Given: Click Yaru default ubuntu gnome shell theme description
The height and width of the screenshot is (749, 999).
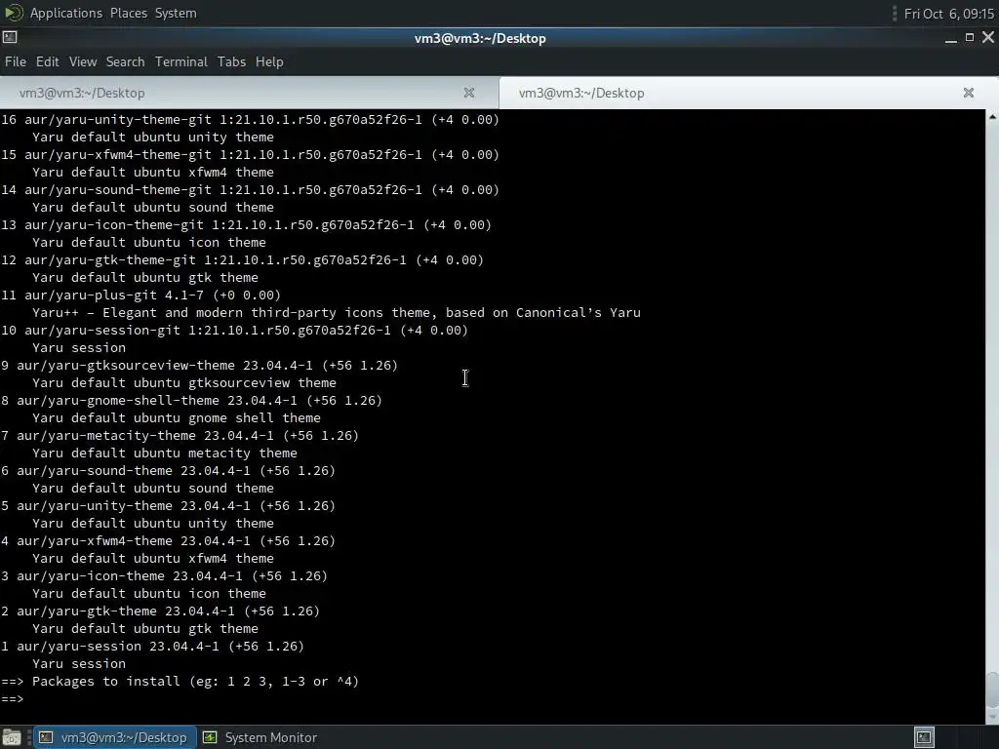Looking at the screenshot, I should click(177, 417).
